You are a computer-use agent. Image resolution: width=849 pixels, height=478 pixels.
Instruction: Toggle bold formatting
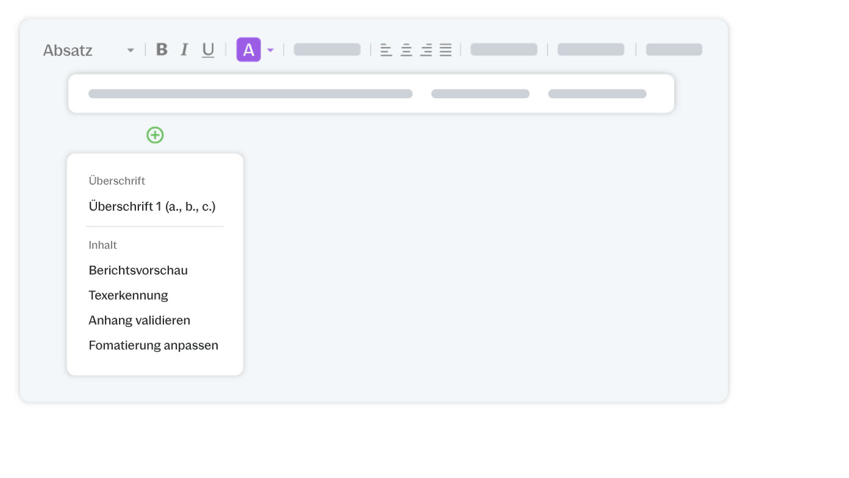[162, 49]
